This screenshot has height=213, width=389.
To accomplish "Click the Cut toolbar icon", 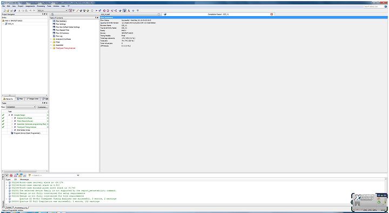I will (x=19, y=11).
